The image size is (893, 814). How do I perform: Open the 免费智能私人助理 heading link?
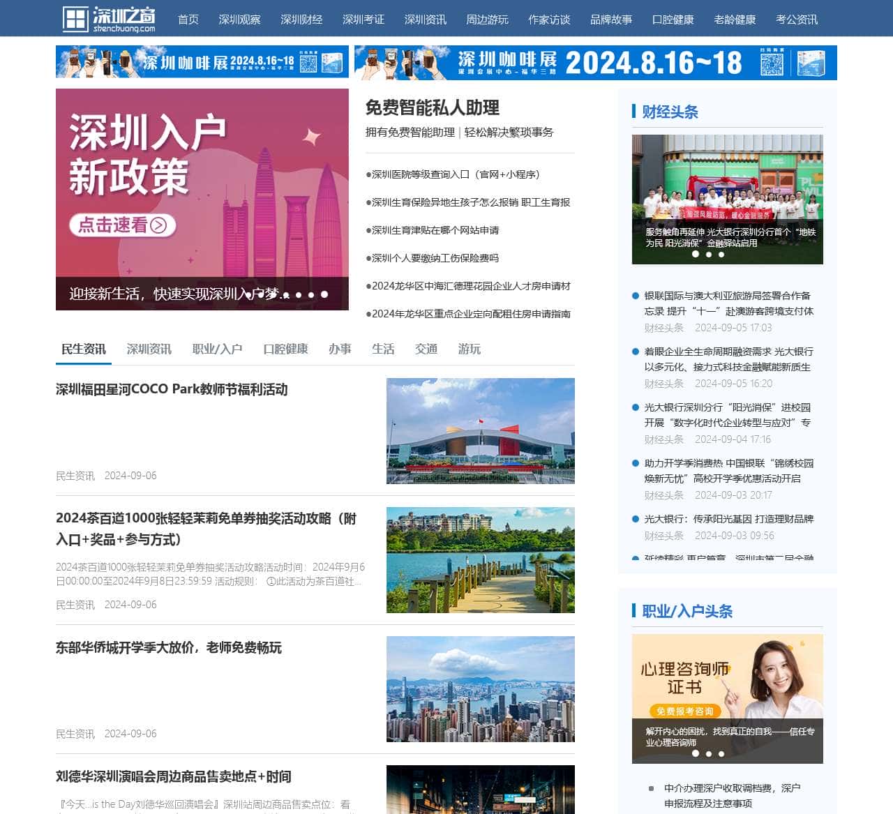[x=434, y=108]
